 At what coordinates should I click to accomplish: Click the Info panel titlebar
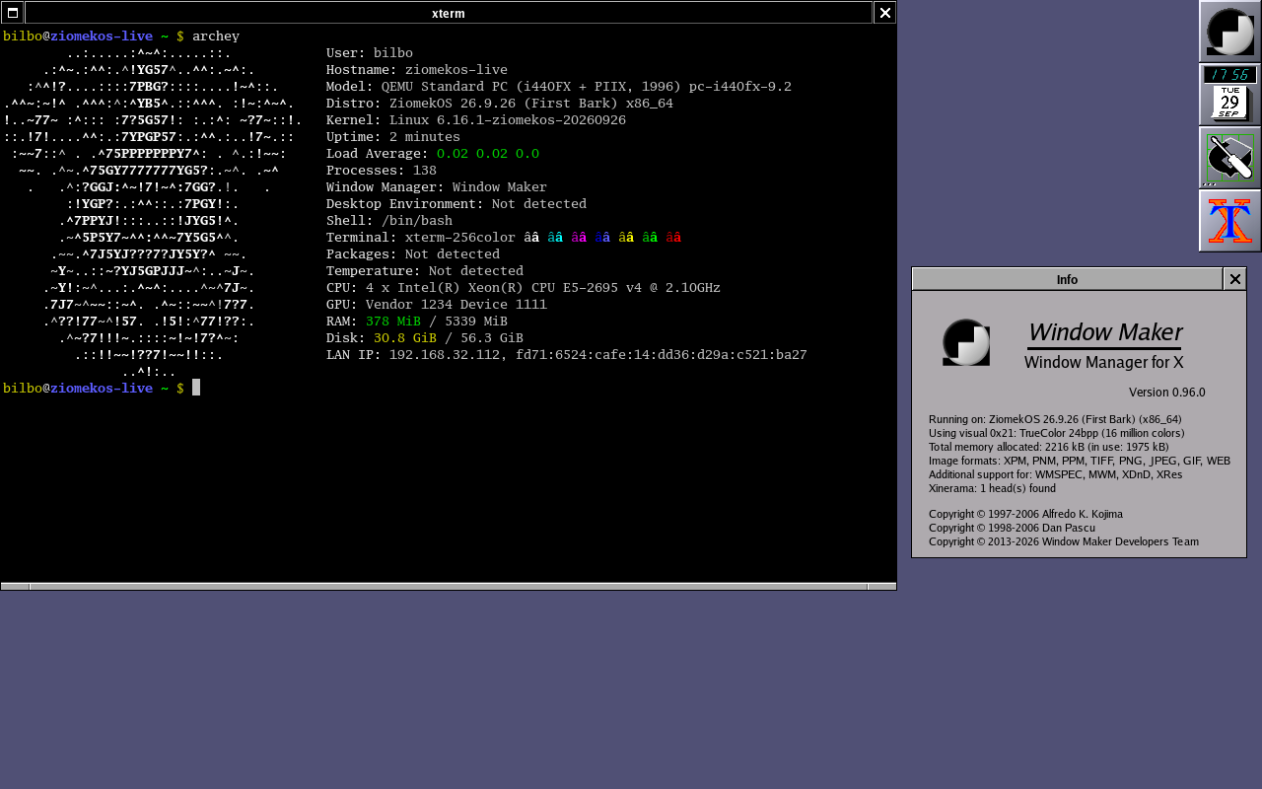point(1067,279)
